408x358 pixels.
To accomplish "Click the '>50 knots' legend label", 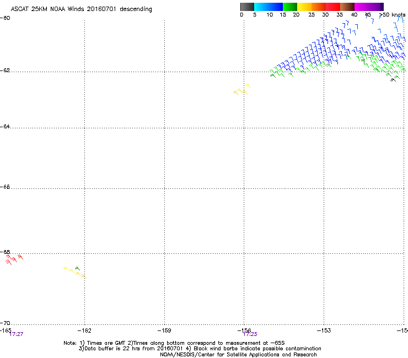I will [x=392, y=14].
